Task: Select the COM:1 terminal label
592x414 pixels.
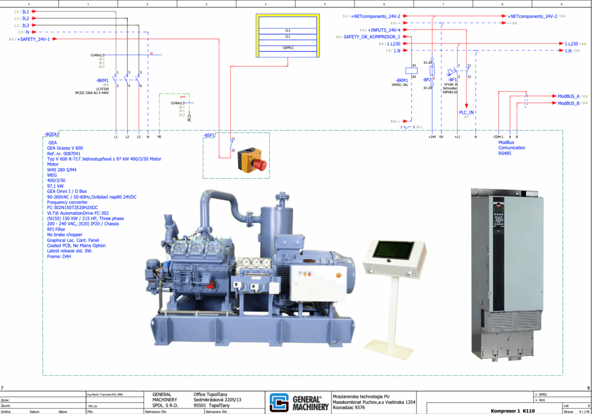Action: (498, 137)
